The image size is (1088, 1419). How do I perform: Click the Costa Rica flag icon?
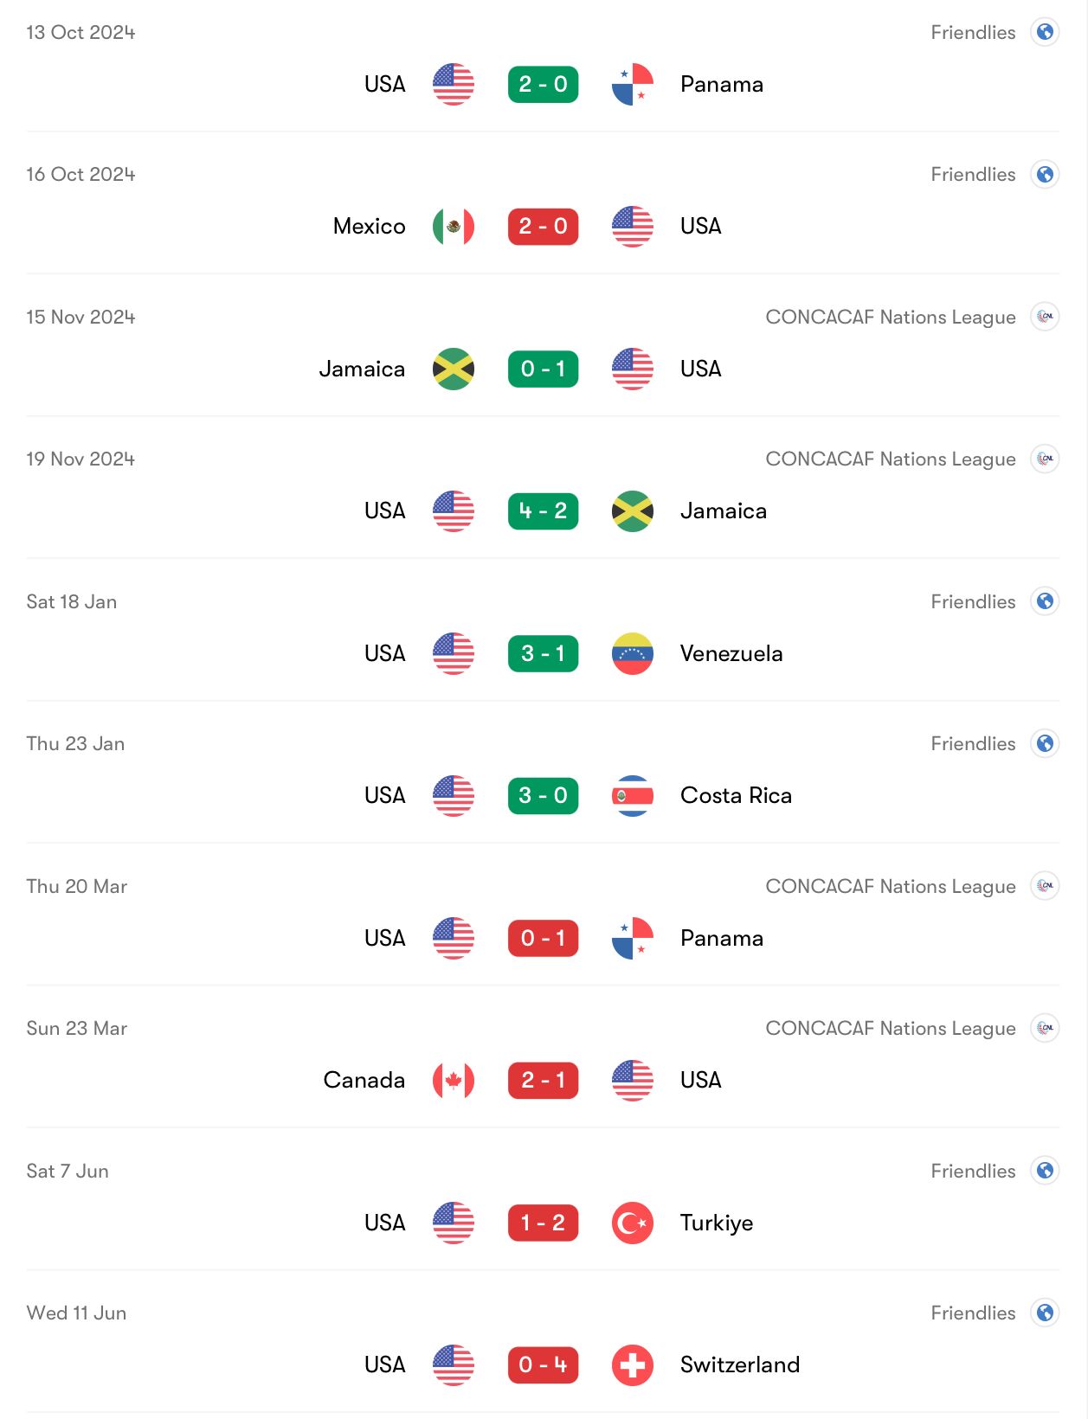(x=633, y=796)
